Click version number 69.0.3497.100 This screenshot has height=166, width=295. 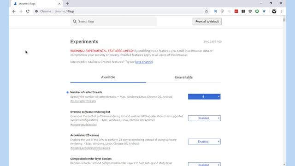pos(212,41)
